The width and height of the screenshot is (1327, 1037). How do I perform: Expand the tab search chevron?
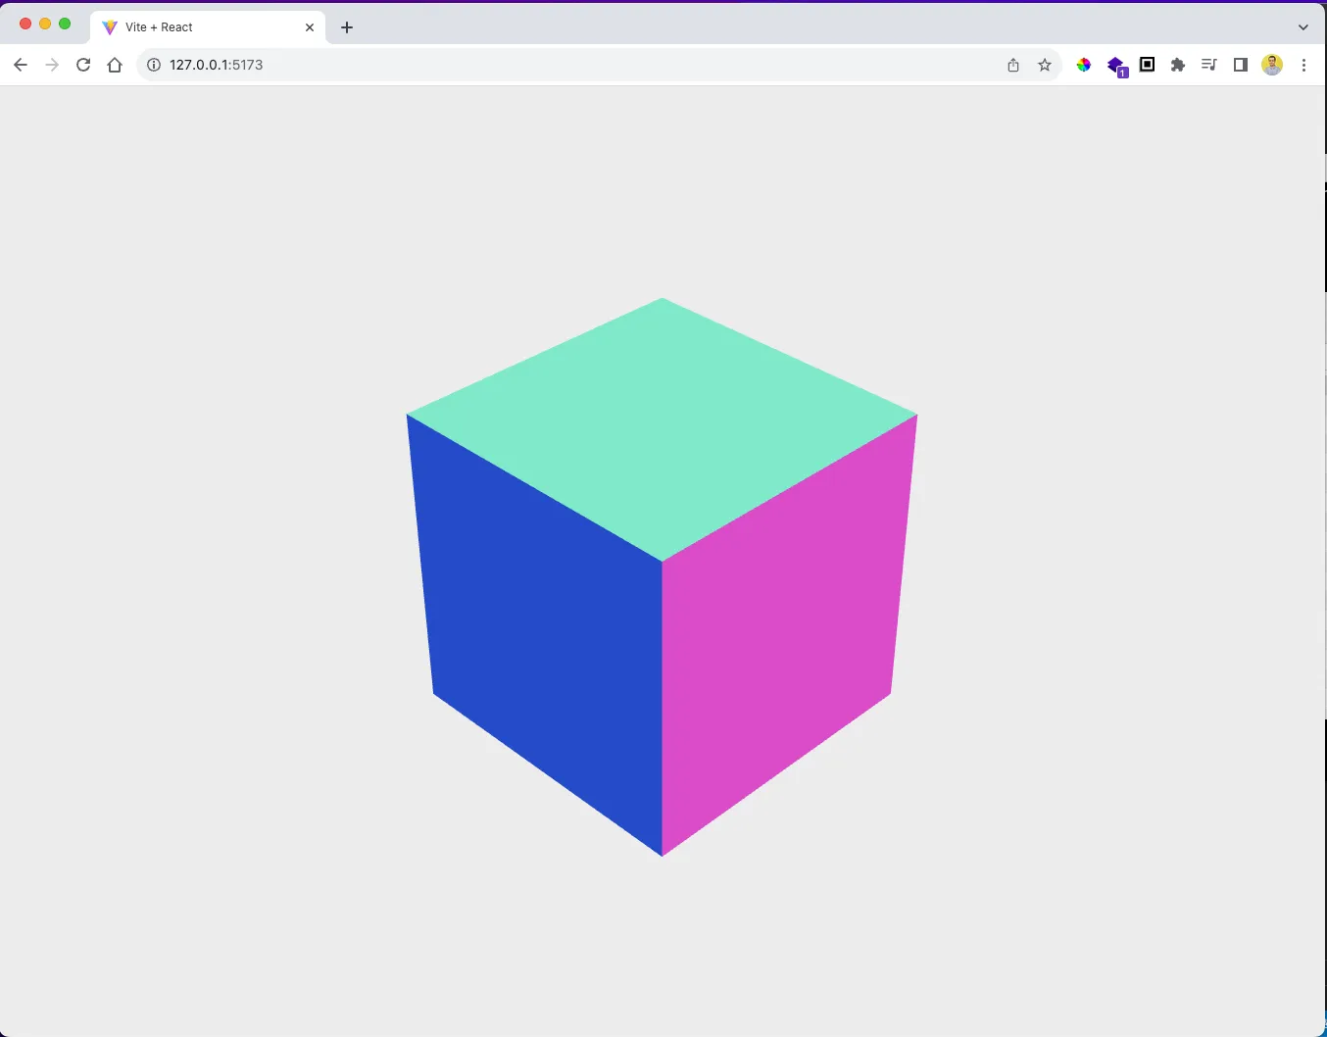(x=1303, y=27)
